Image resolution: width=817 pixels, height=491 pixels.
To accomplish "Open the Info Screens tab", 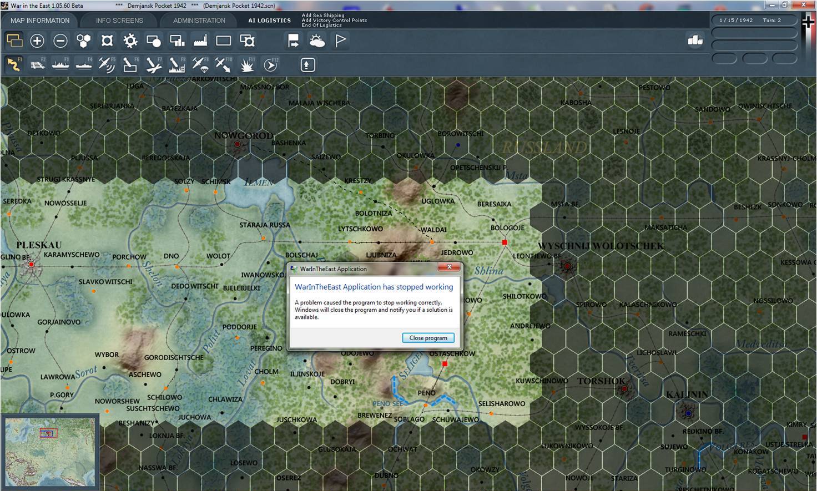I will point(119,21).
